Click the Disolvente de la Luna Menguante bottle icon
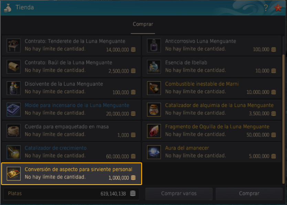The width and height of the screenshot is (287, 205). point(13,88)
